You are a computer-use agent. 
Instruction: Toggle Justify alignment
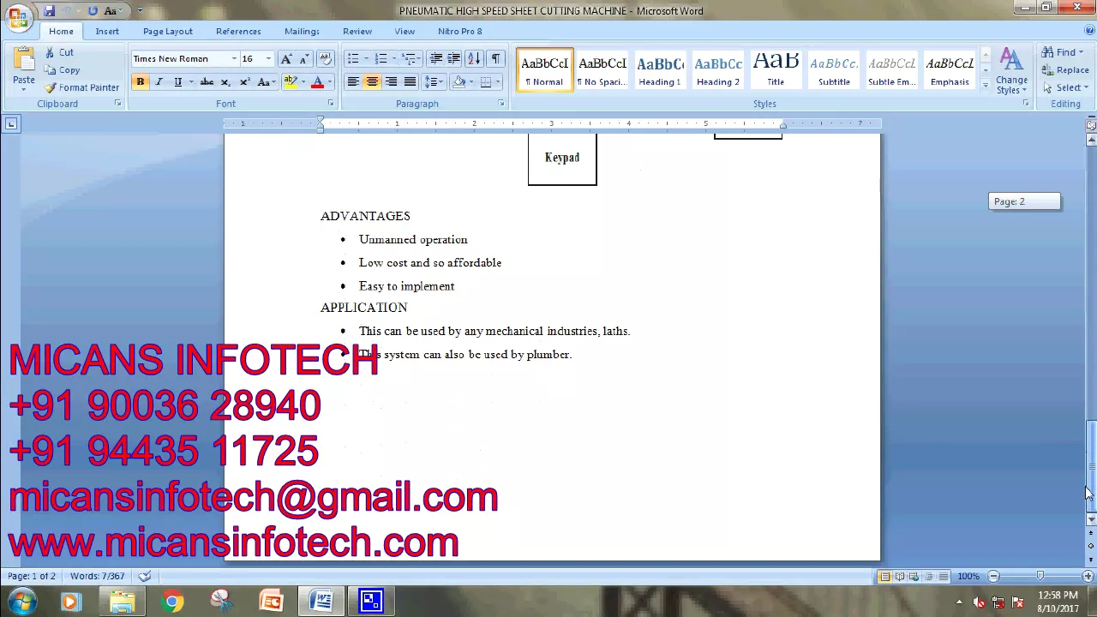[410, 82]
